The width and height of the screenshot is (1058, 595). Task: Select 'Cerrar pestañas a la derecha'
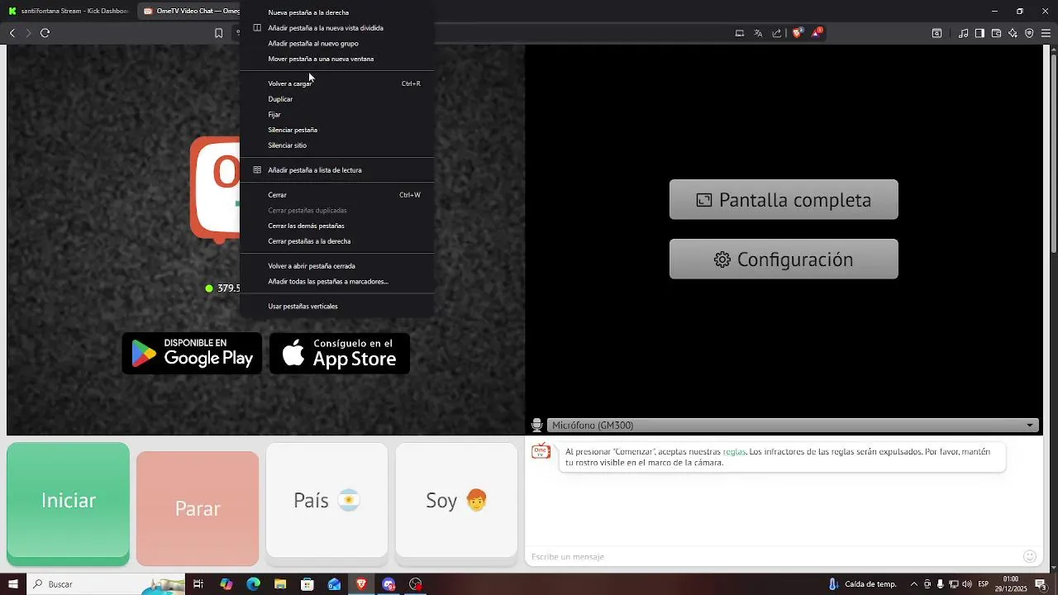[x=336, y=241]
